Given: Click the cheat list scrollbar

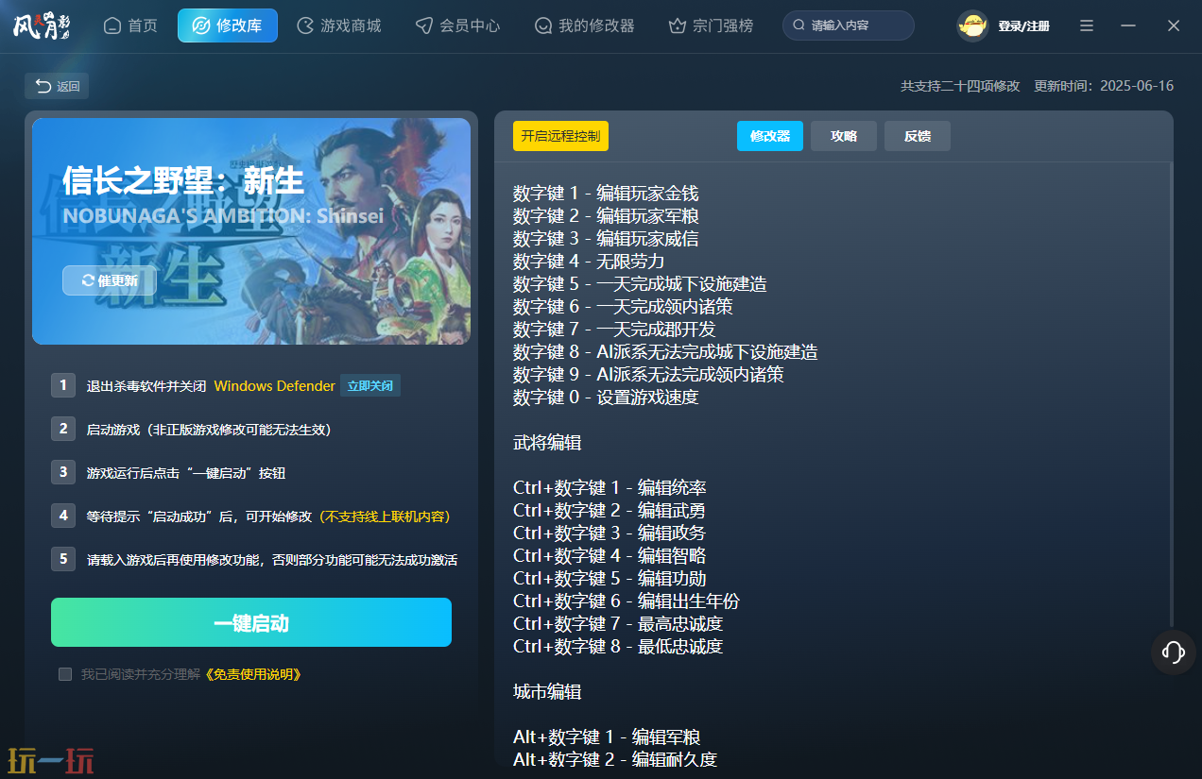Looking at the screenshot, I should coord(1171,397).
